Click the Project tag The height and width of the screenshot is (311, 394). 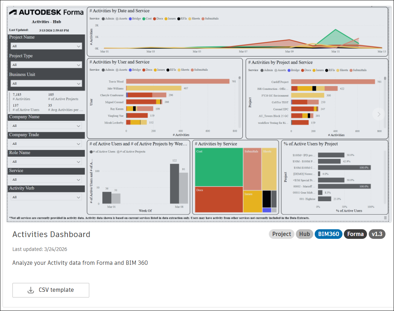coord(281,234)
